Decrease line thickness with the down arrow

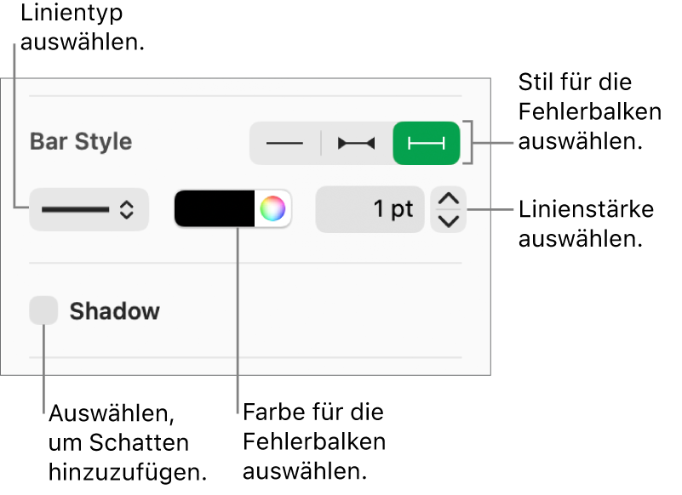tap(449, 221)
